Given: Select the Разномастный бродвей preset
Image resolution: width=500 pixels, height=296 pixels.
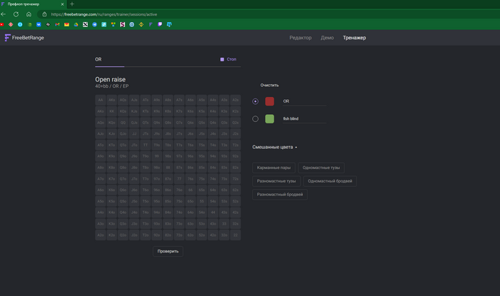Looking at the screenshot, I should click(280, 194).
